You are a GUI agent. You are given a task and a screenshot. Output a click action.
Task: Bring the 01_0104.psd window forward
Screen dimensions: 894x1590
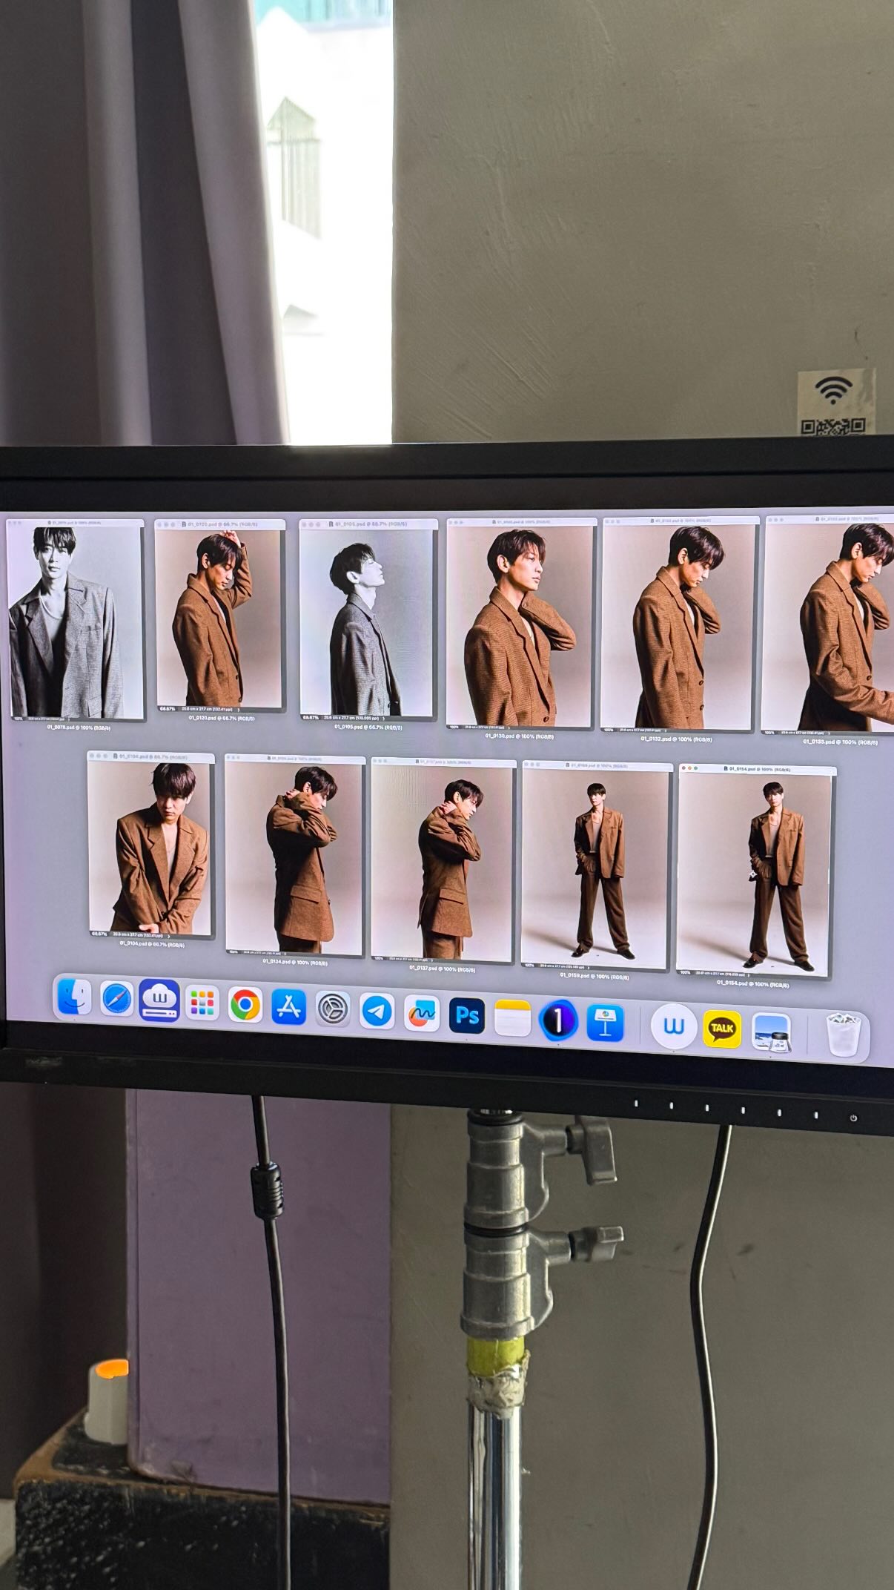pyautogui.click(x=151, y=846)
